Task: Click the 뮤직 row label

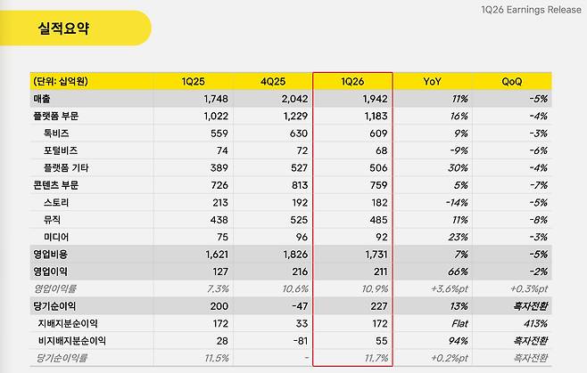Action: [x=52, y=219]
